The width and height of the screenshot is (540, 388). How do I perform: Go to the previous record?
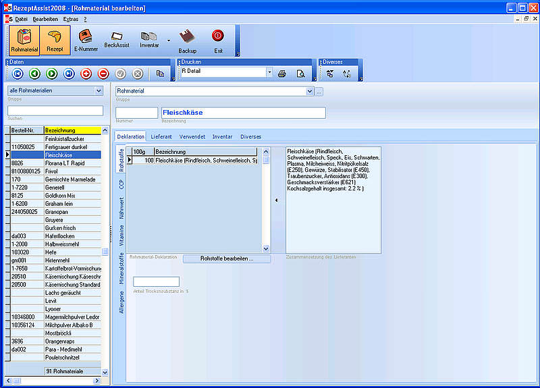coord(34,74)
